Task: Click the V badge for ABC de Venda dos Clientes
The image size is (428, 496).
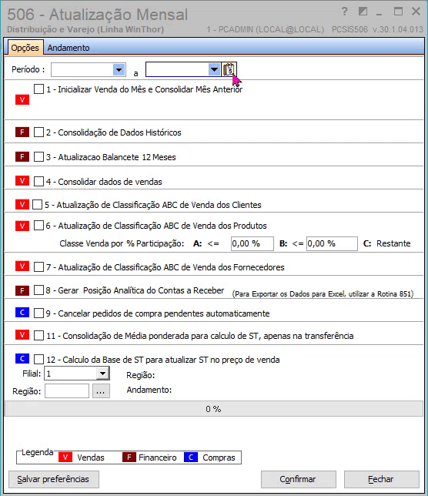Action: point(22,204)
